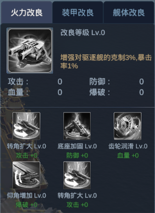
Task: Select the 仰角增加 elevation cannon icon
Action: coord(26,175)
